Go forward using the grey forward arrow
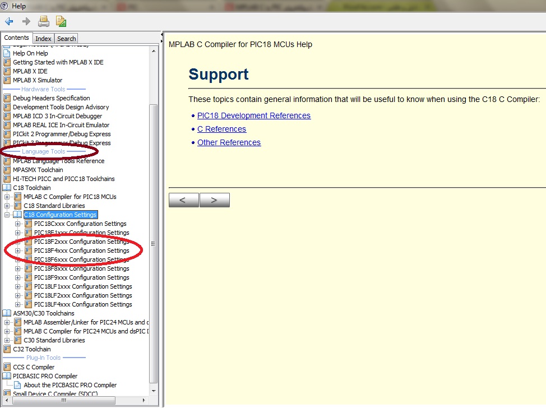The height and width of the screenshot is (408, 546). (26, 22)
